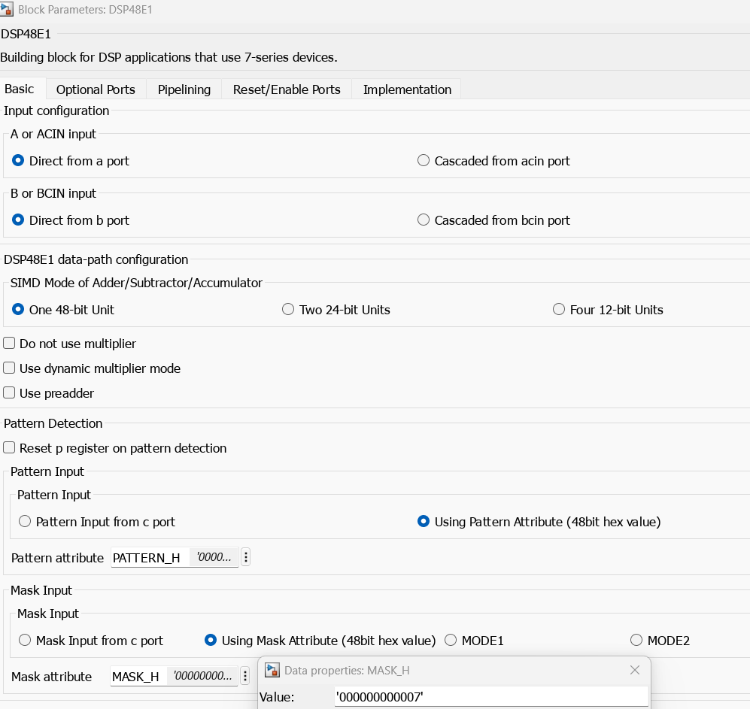Open the Pattern attribute three-dot menu
Image resolution: width=750 pixels, height=709 pixels.
tap(245, 558)
